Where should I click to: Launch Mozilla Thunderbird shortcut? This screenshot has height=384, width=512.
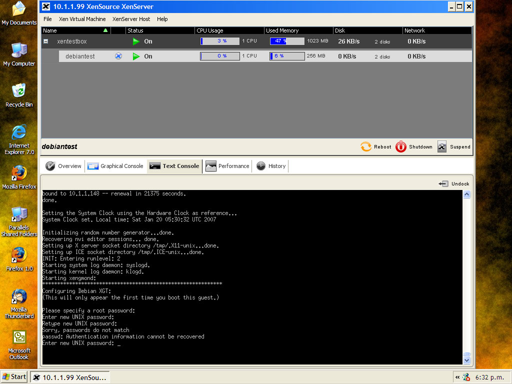(x=19, y=303)
